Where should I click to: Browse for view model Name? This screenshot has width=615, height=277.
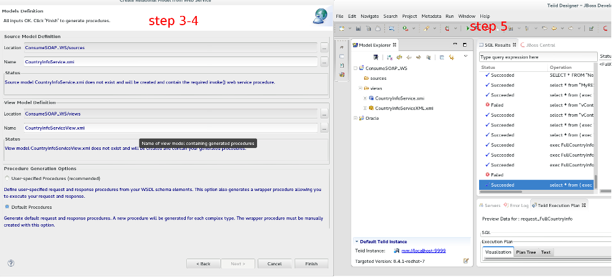324,128
